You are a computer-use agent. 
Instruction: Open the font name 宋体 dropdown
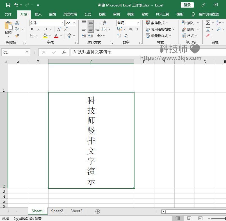[62, 23]
